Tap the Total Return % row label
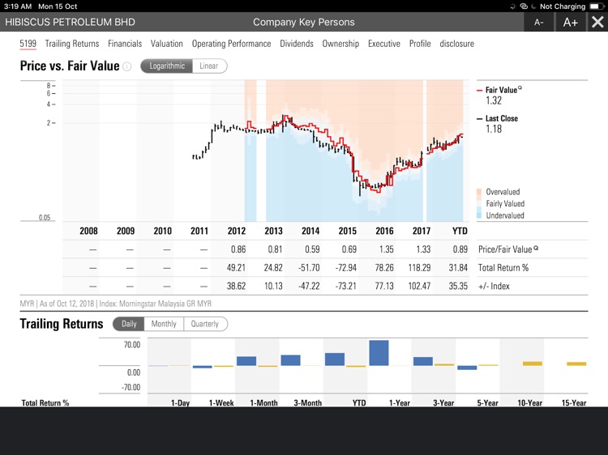The image size is (608, 455). 503,268
